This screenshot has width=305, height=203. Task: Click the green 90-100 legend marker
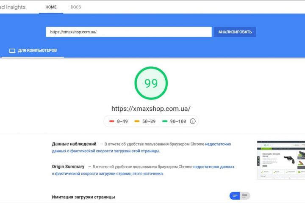coord(166,121)
